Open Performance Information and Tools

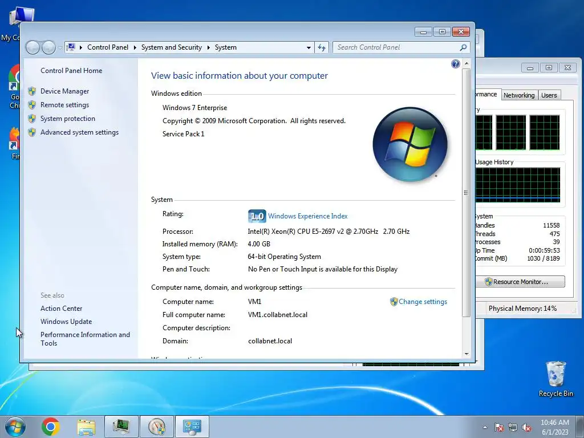[85, 339]
